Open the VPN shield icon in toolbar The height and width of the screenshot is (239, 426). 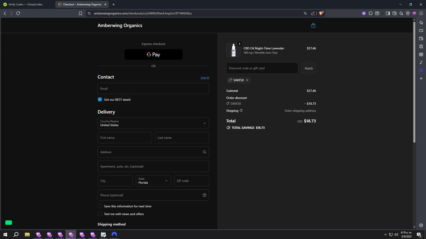[x=408, y=13]
